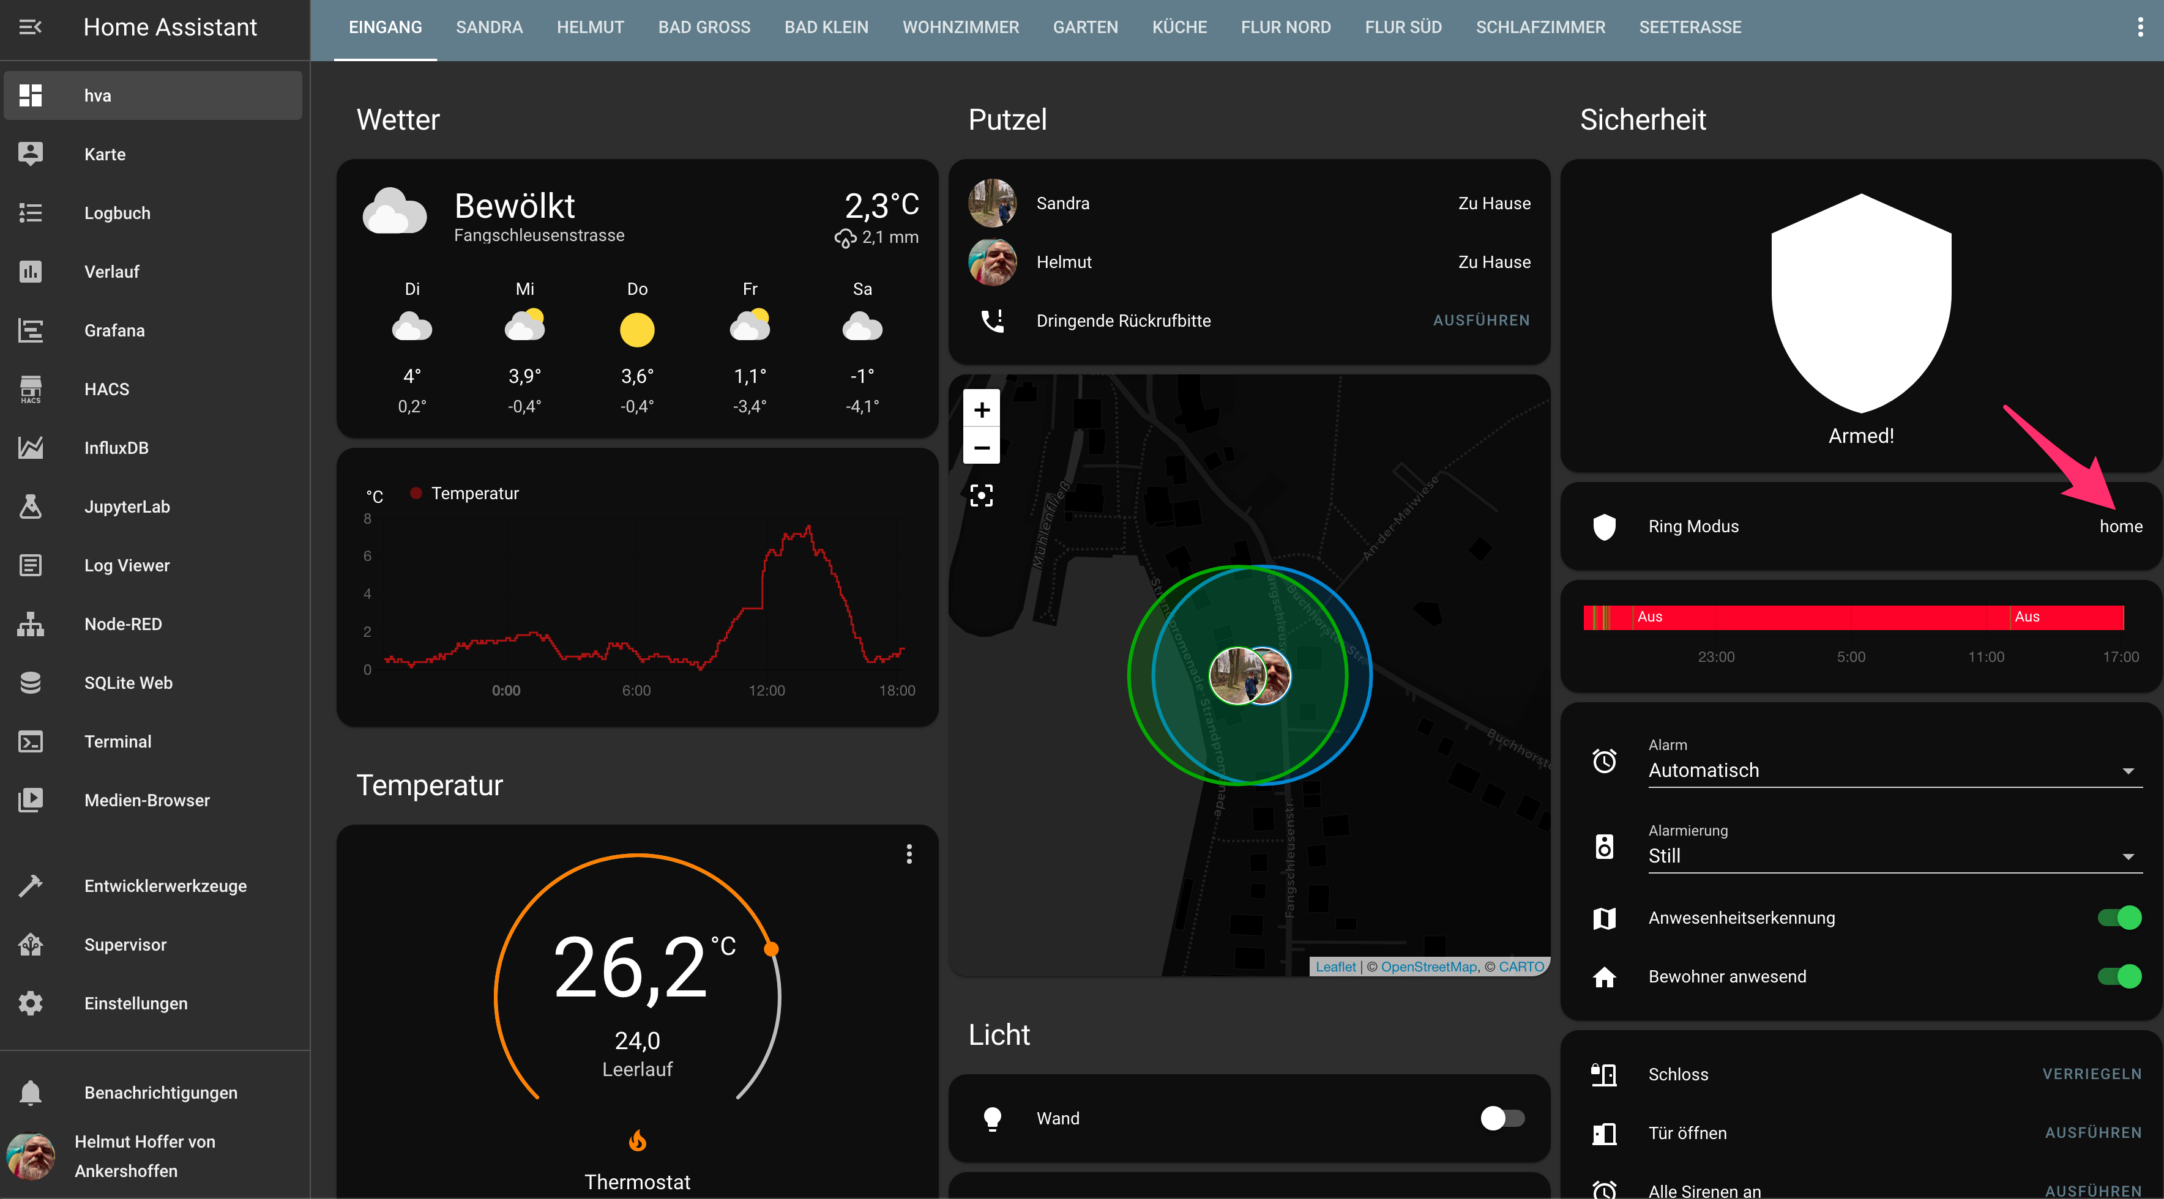The image size is (2164, 1199).
Task: Click the map zoom in button
Action: pyautogui.click(x=981, y=410)
